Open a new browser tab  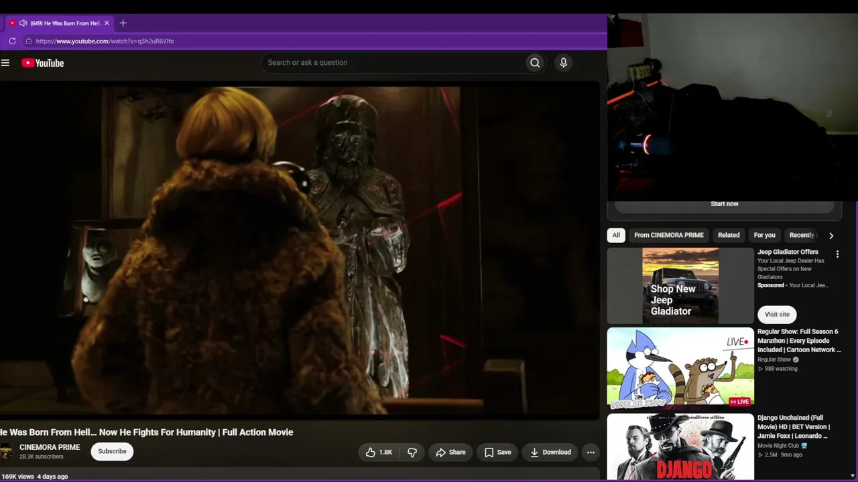coord(123,23)
